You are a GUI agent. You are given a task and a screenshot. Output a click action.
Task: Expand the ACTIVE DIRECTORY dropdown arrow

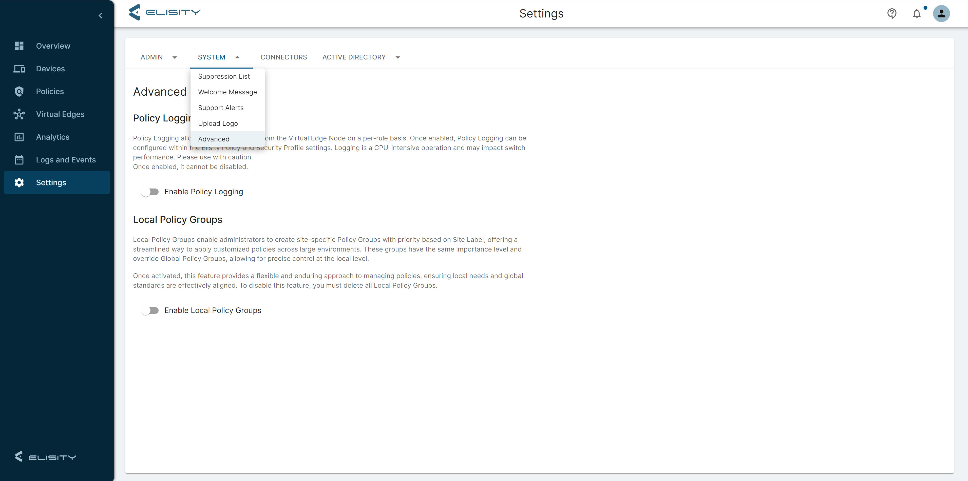(397, 57)
